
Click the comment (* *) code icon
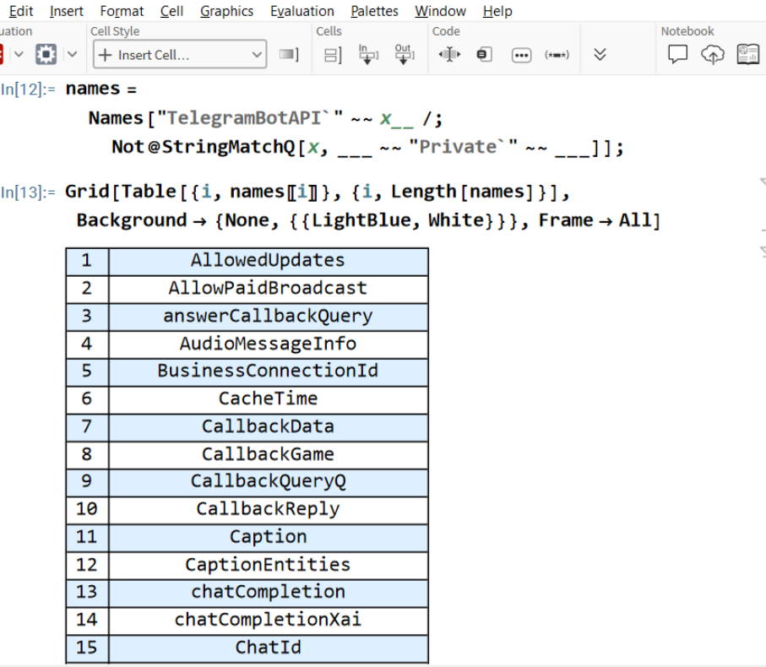click(x=557, y=55)
